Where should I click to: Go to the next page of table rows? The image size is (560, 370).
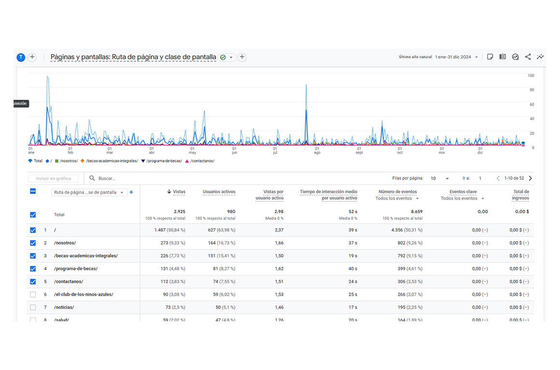point(531,178)
